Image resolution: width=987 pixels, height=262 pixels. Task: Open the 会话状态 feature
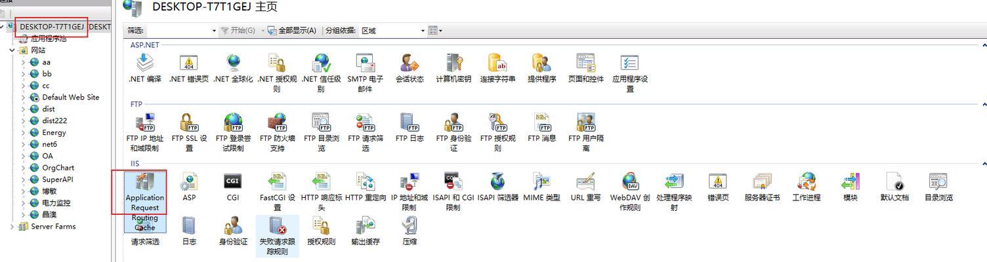(x=409, y=69)
